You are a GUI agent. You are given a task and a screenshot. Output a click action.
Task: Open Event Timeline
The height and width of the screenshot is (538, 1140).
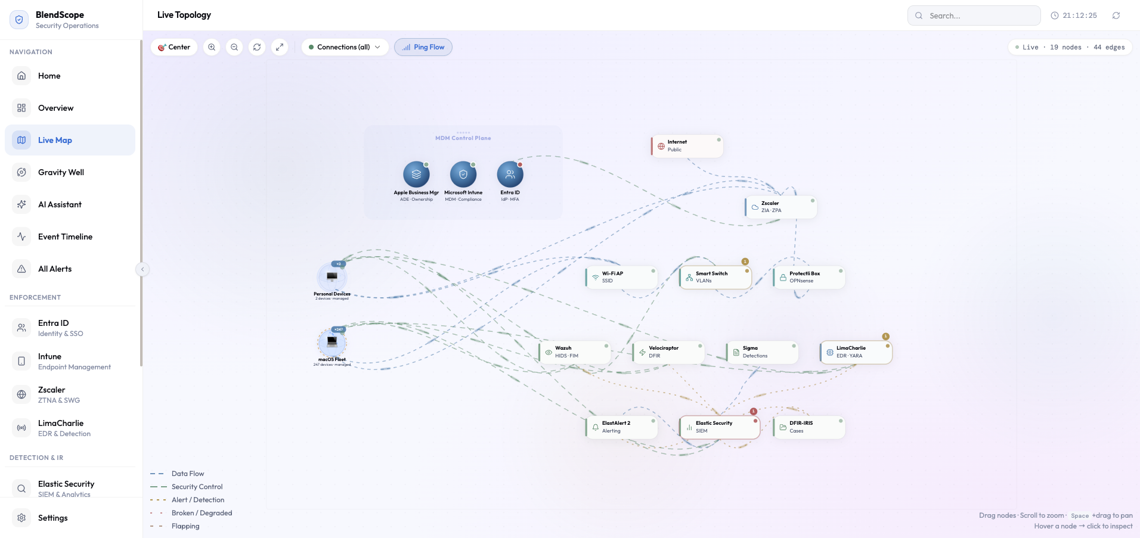click(70, 237)
